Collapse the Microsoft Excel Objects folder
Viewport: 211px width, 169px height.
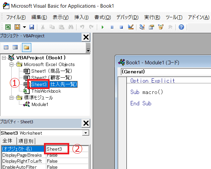tap(11, 64)
